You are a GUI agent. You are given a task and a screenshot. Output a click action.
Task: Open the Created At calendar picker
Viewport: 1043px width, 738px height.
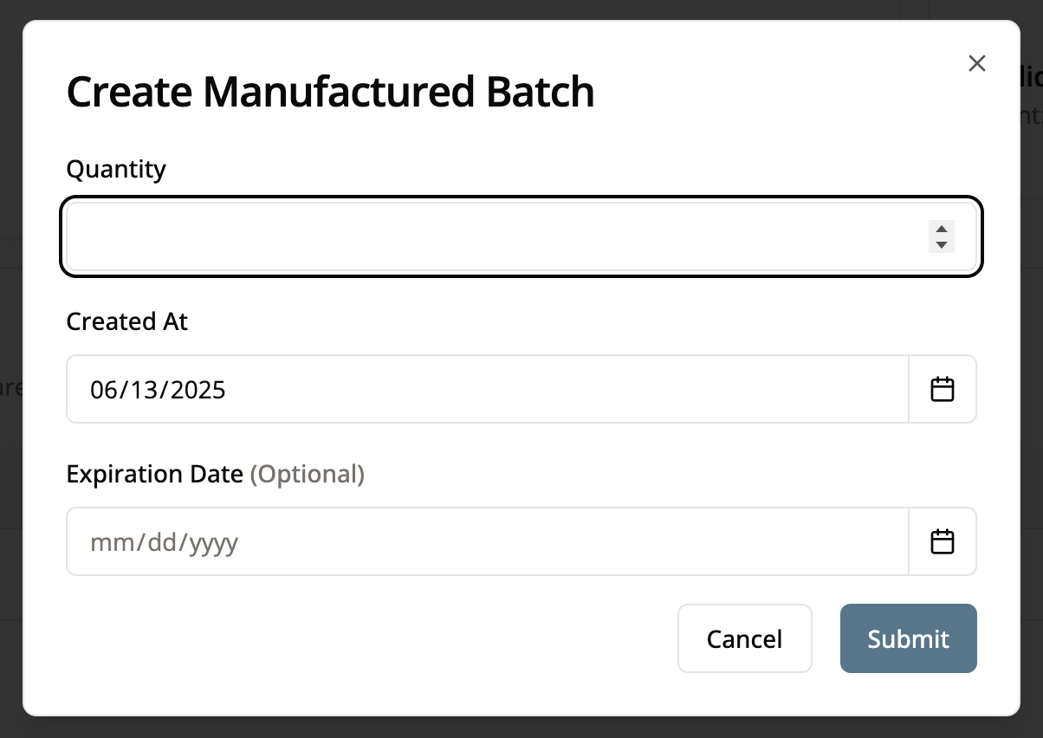coord(942,389)
